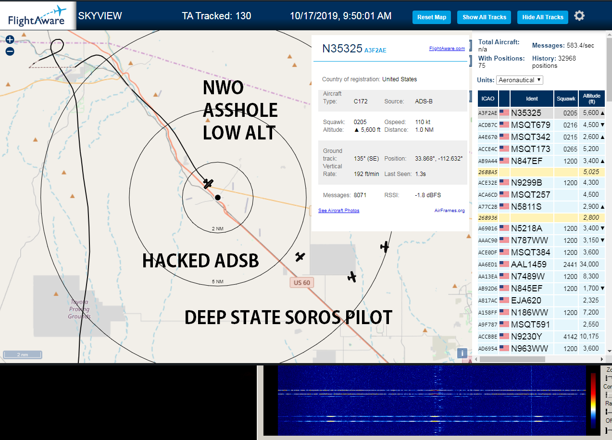Click the A3F2AE hex code beside N35325 title

tap(375, 50)
